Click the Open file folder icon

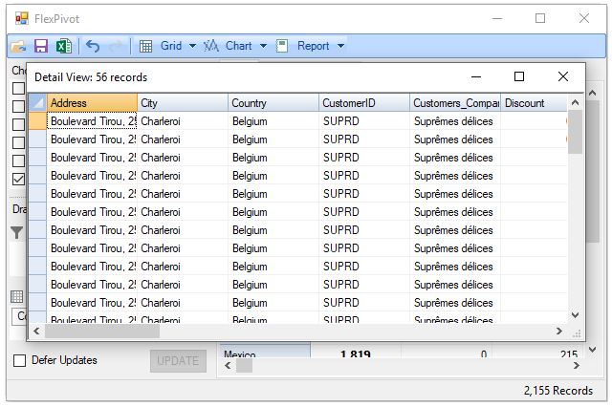[x=18, y=46]
